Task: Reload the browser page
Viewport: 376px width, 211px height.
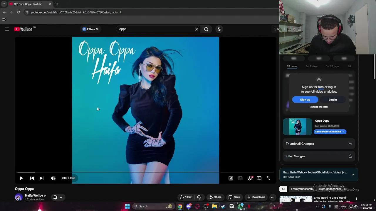Action: coord(18,12)
